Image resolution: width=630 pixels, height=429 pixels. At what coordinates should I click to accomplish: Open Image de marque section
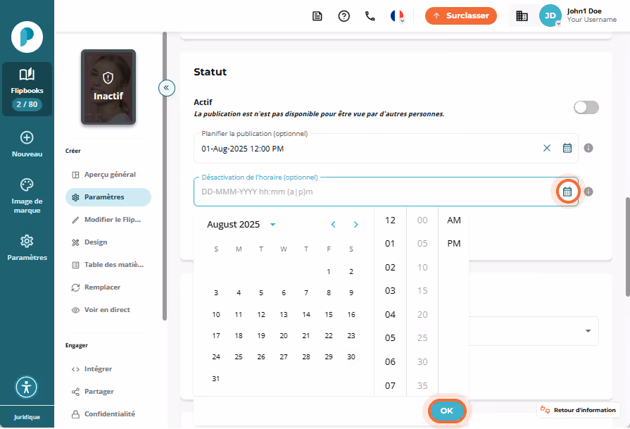(27, 196)
